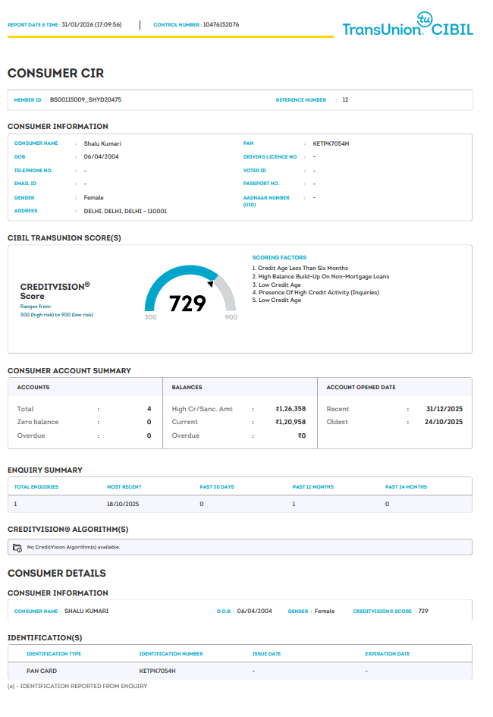Click the range text 300 (high risk) to 900 (low risk)
The image size is (493, 717).
[x=56, y=315]
